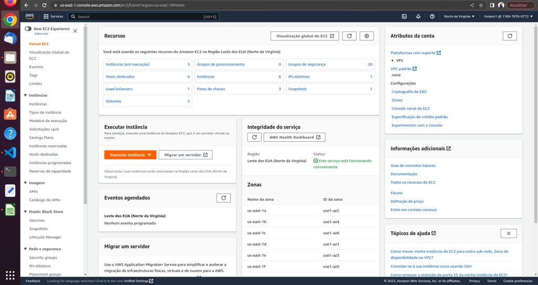The image size is (538, 285).
Task: Open Recursos settings gear
Action: pos(367,36)
